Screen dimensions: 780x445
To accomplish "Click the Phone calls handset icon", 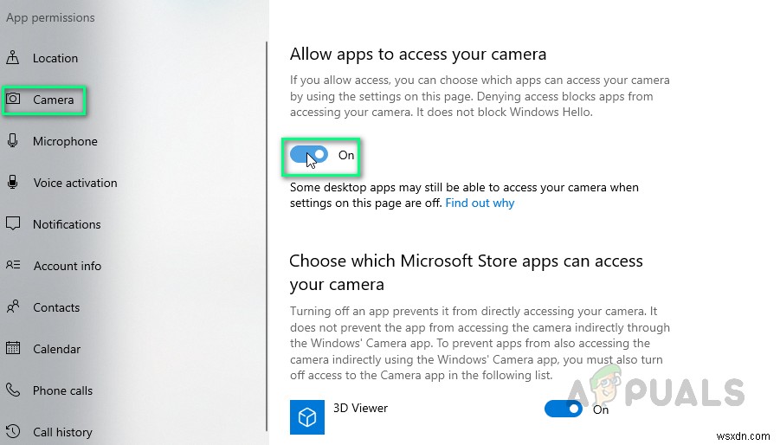I will pyautogui.click(x=13, y=390).
